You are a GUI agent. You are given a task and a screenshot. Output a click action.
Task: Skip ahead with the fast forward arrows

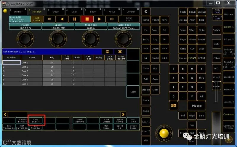coord(112,19)
